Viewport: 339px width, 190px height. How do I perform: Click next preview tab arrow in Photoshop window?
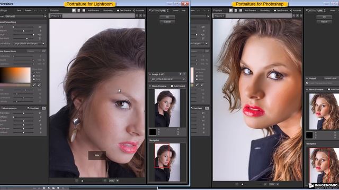(297, 15)
